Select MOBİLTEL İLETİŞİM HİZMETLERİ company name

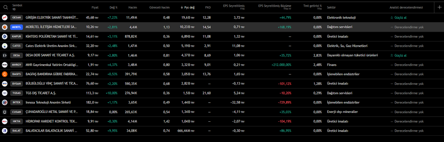click(51, 27)
